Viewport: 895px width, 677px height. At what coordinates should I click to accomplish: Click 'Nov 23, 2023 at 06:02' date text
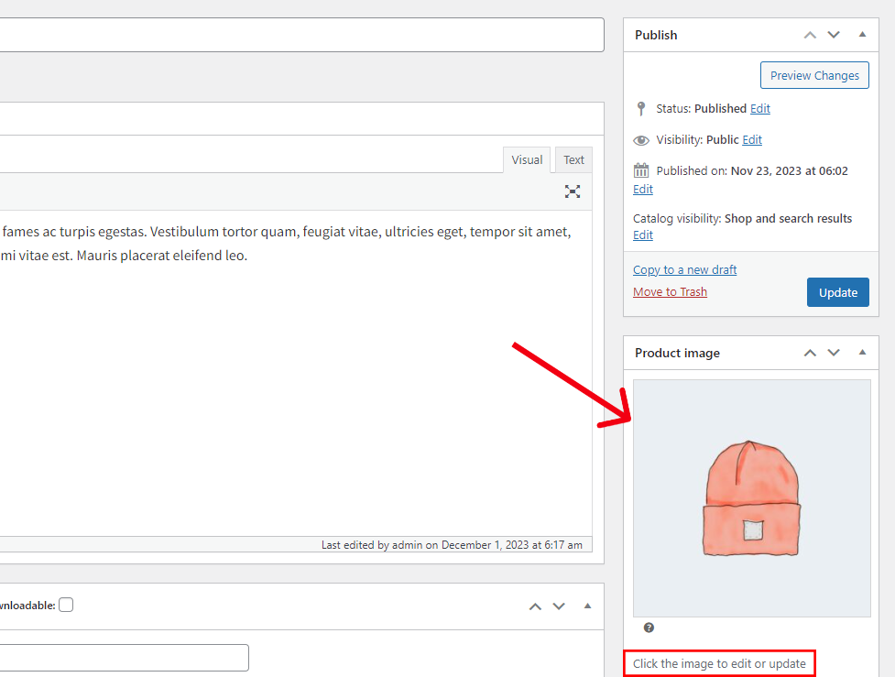[x=789, y=170]
